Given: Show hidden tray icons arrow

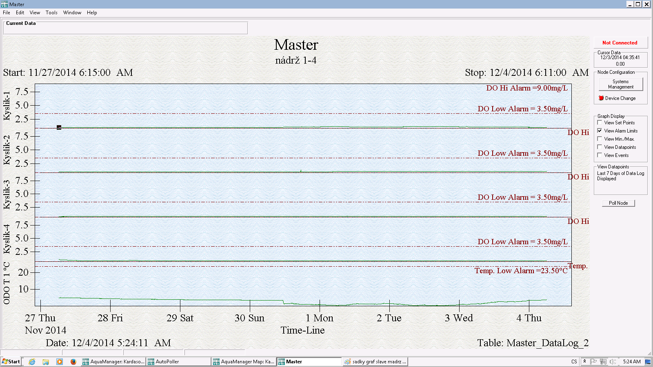Looking at the screenshot, I should coord(584,361).
